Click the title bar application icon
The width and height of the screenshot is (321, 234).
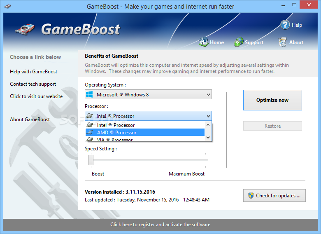[x=7, y=6]
